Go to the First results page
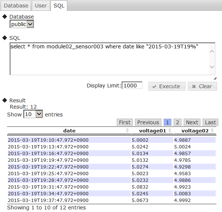222x212 pixels. point(125,122)
